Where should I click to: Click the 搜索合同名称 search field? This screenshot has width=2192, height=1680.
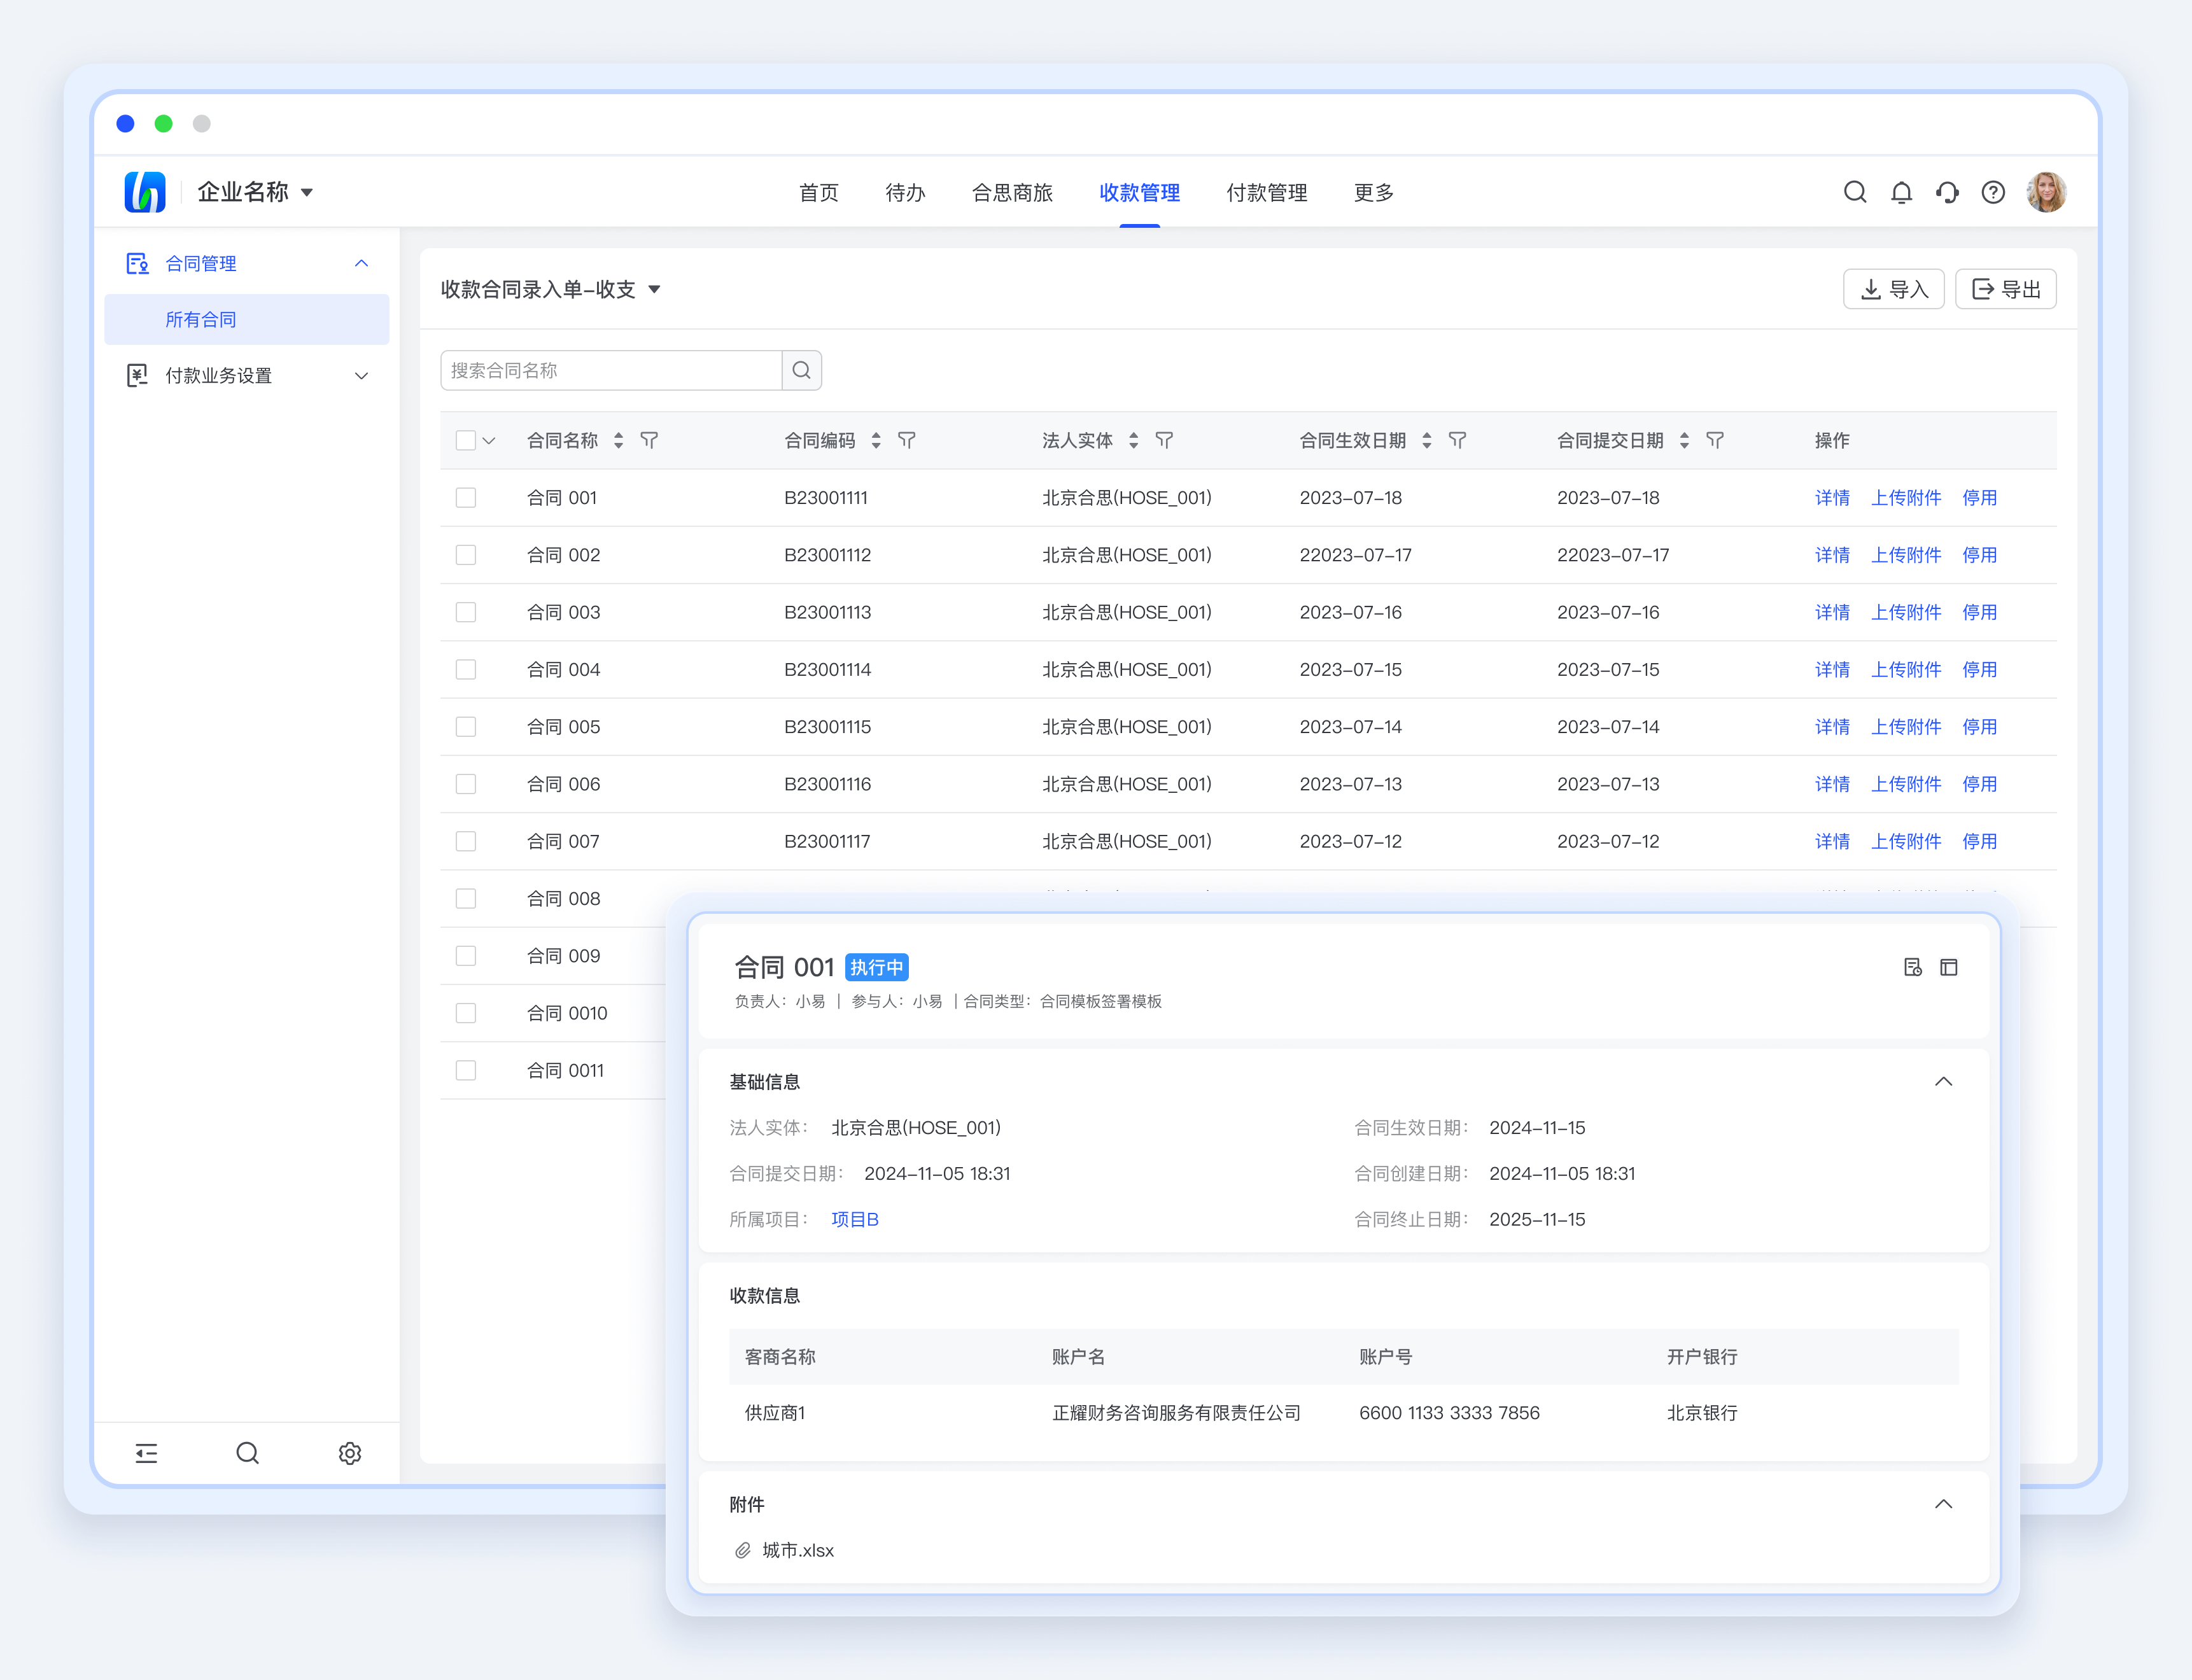coord(611,370)
